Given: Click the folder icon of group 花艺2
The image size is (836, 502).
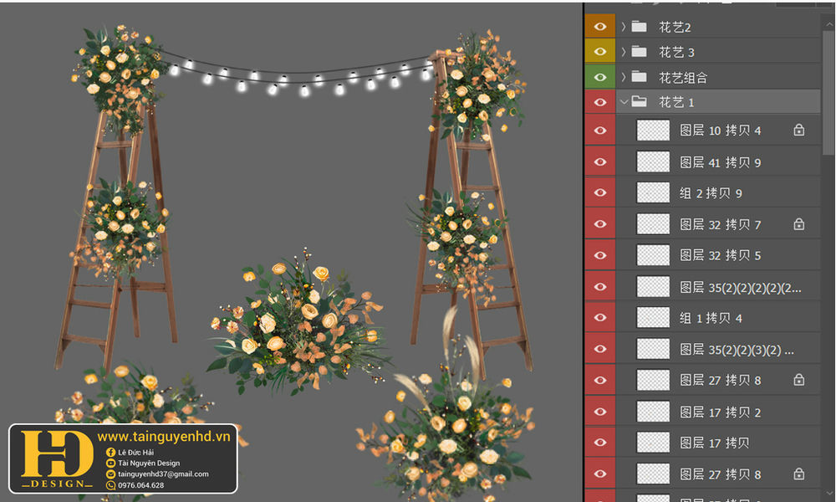Looking at the screenshot, I should tap(640, 27).
